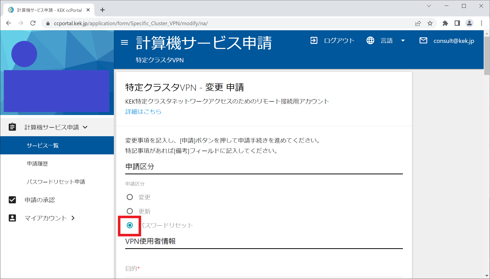Go back to the previous page
This screenshot has width=490, height=279.
9,23
